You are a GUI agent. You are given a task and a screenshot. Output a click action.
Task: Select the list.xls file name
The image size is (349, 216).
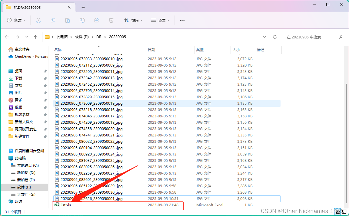pos(66,205)
